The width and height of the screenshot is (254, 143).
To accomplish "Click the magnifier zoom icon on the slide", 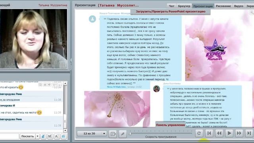I will pyautogui.click(x=252, y=13).
